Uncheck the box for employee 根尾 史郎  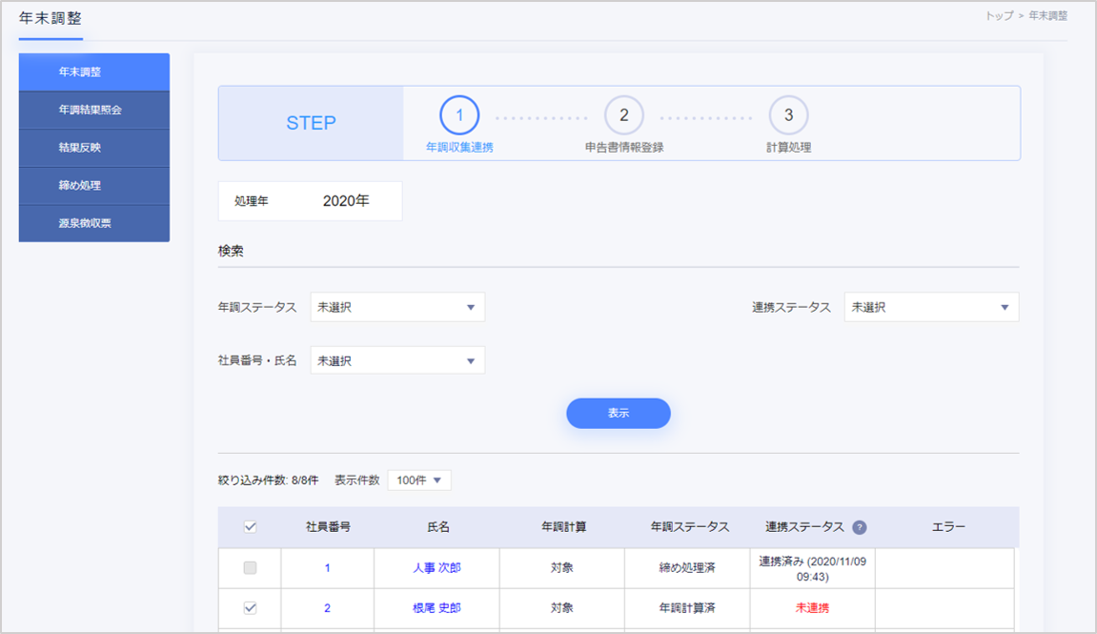pyautogui.click(x=250, y=608)
